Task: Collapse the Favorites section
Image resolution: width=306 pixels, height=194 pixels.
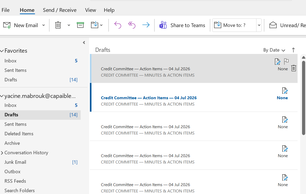Action: [2, 51]
